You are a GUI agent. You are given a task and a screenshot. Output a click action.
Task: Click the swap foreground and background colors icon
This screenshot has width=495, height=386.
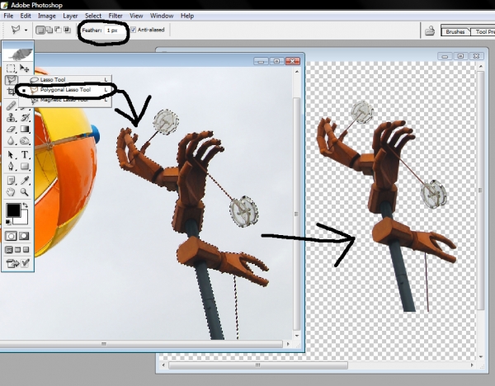26,205
